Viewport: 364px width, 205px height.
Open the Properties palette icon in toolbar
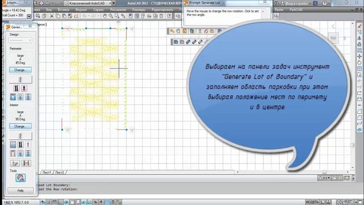tap(131, 16)
